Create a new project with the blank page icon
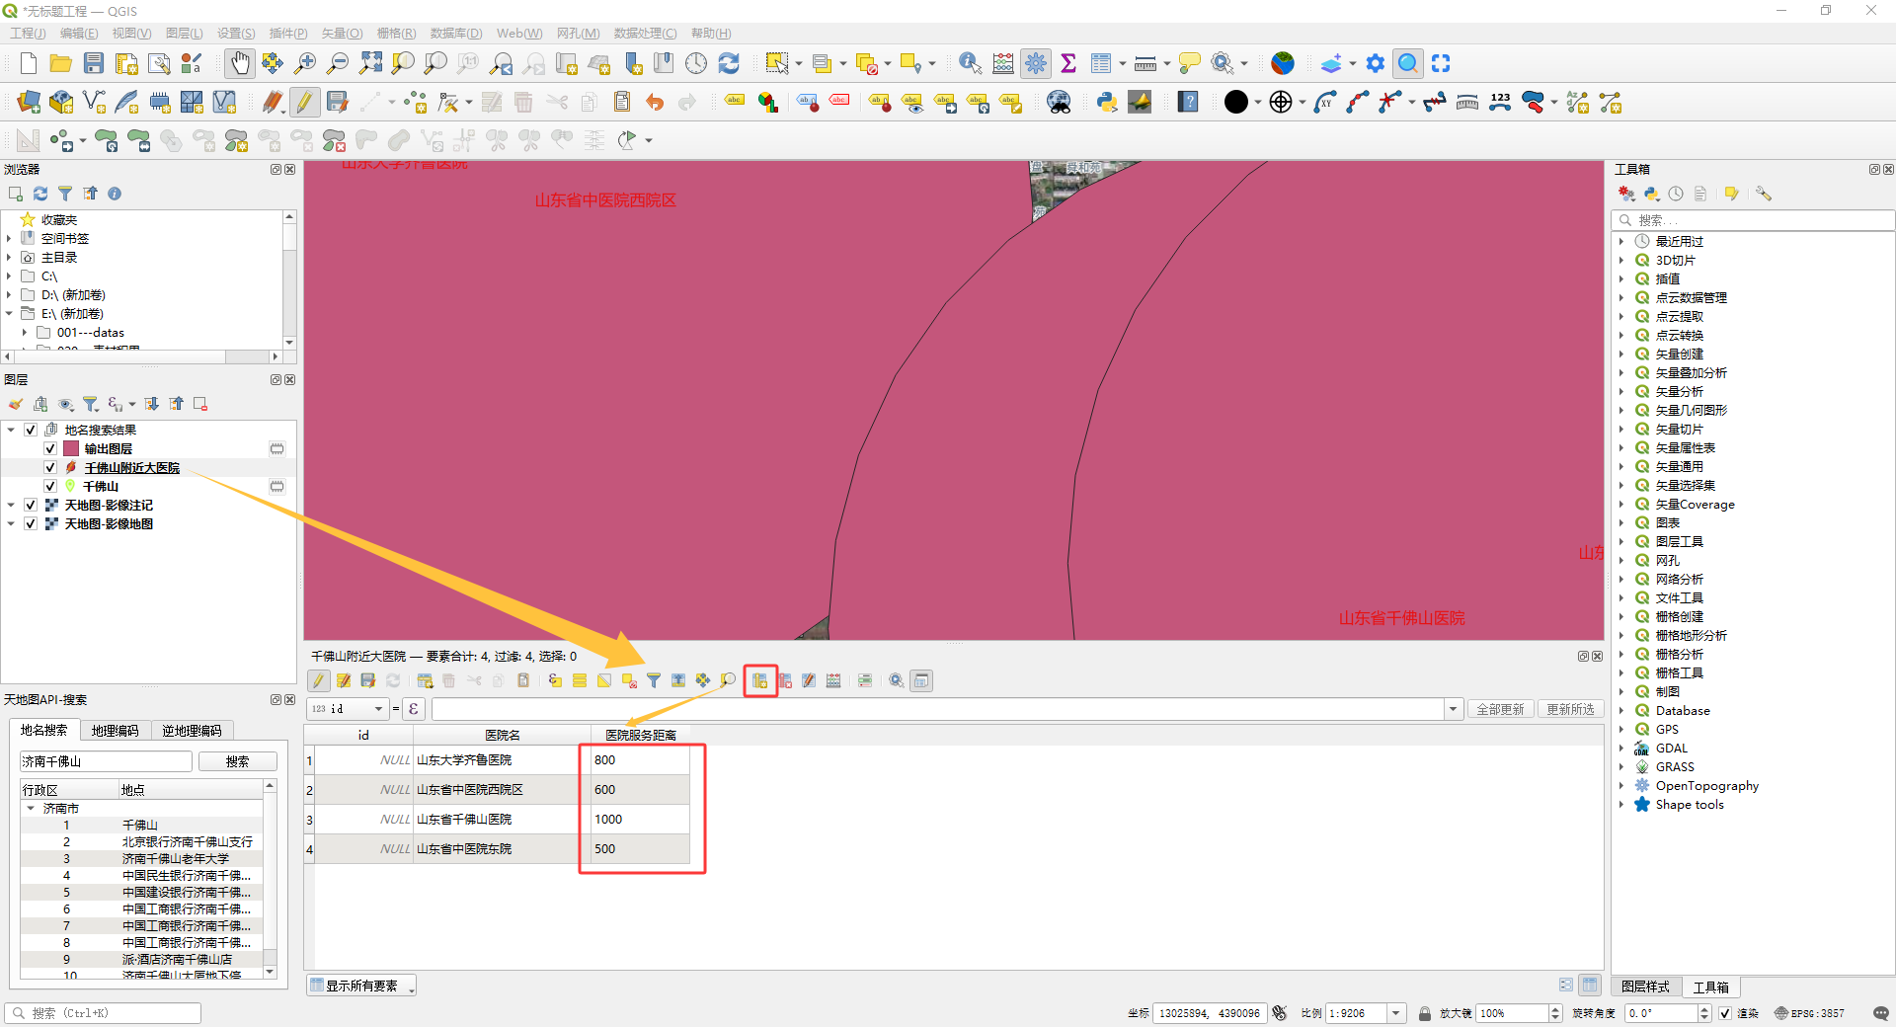This screenshot has height=1027, width=1896. pos(29,63)
